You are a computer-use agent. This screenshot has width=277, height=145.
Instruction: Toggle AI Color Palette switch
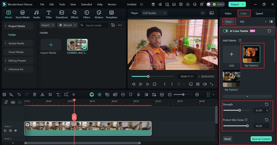(x=225, y=31)
